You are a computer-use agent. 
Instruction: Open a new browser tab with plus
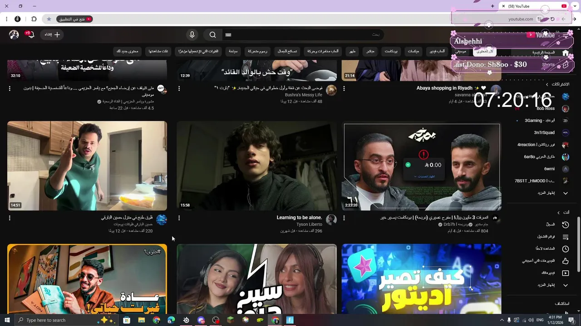(x=492, y=6)
